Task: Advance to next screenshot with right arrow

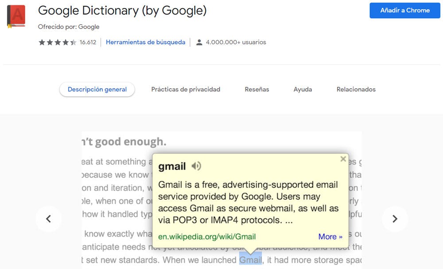Action: [395, 219]
